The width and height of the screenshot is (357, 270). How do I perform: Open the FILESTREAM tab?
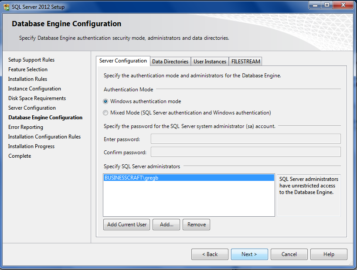[246, 62]
